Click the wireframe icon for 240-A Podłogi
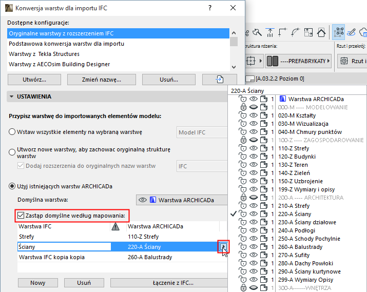367x292 pixels. (264, 230)
